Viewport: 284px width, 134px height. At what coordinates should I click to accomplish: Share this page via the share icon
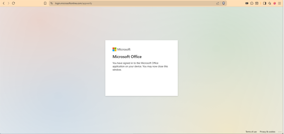(x=218, y=3)
